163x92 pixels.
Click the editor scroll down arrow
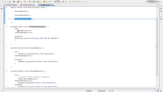[157, 86]
